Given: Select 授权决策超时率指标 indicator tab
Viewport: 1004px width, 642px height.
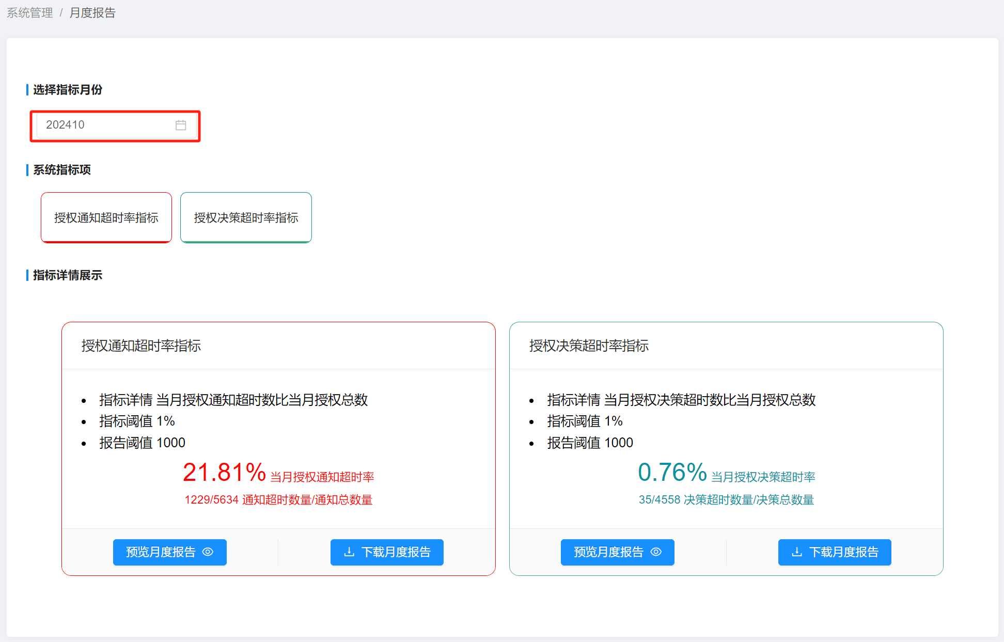Looking at the screenshot, I should (246, 217).
